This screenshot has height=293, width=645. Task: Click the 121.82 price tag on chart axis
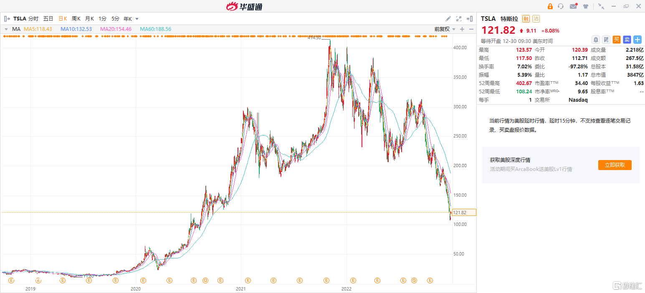(x=464, y=213)
